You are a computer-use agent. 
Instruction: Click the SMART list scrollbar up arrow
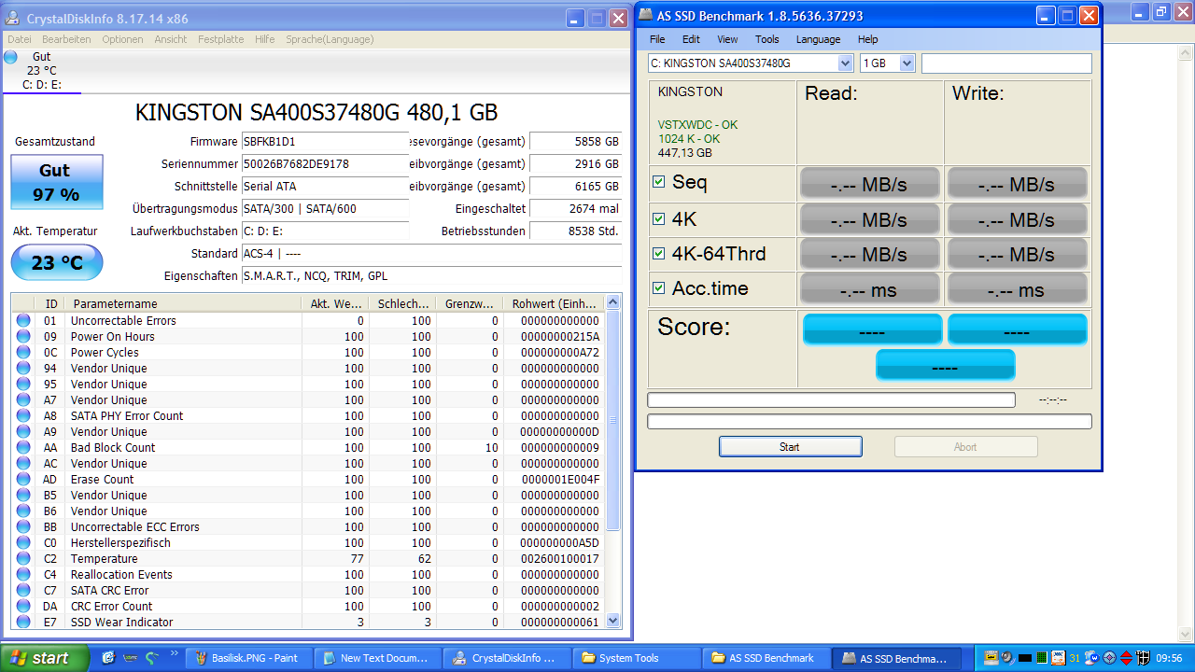click(612, 301)
